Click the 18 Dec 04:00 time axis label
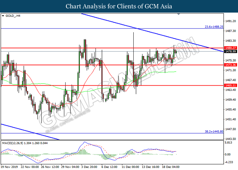 coord(171,167)
